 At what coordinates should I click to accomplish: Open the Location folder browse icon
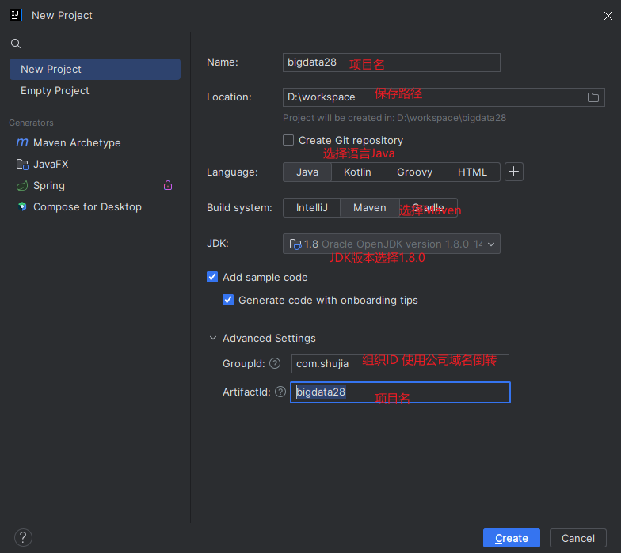[x=592, y=97]
